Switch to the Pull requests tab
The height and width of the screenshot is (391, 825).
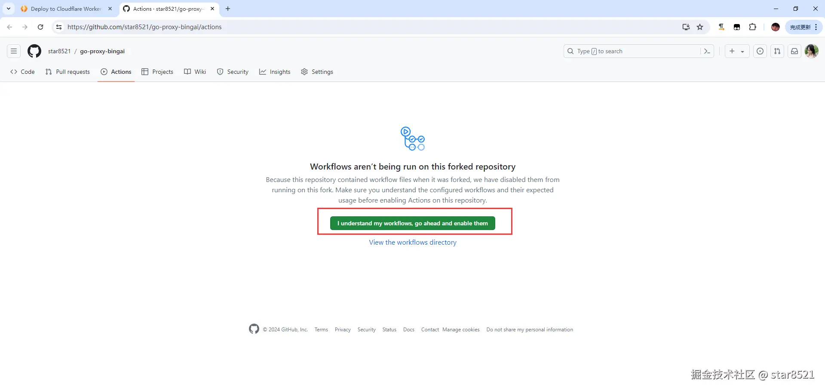click(x=67, y=72)
